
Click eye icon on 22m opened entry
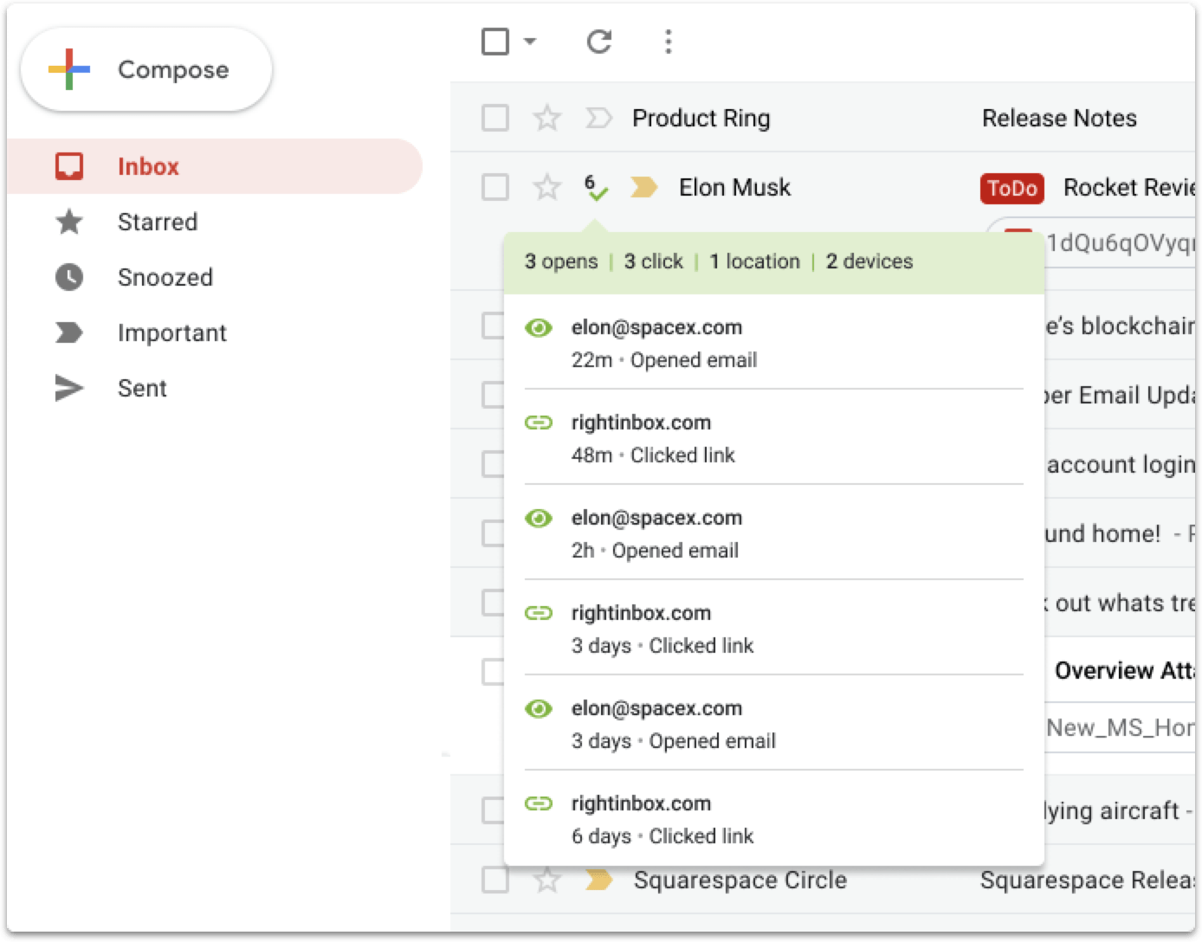[x=539, y=327]
